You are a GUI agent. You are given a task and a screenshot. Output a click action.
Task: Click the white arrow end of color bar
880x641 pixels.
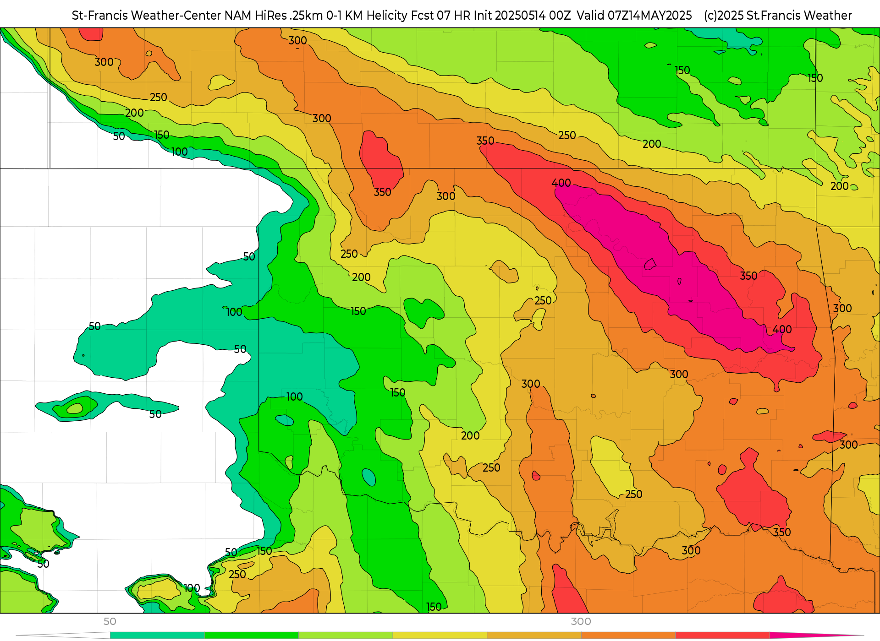click(63, 635)
